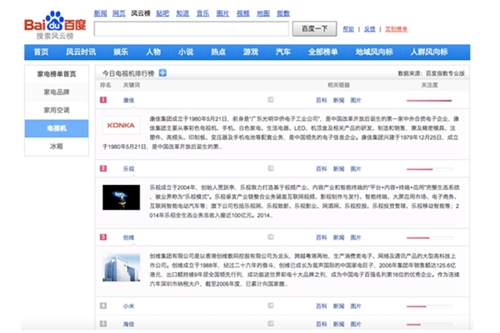Open the 人物 navbar item

153,52
